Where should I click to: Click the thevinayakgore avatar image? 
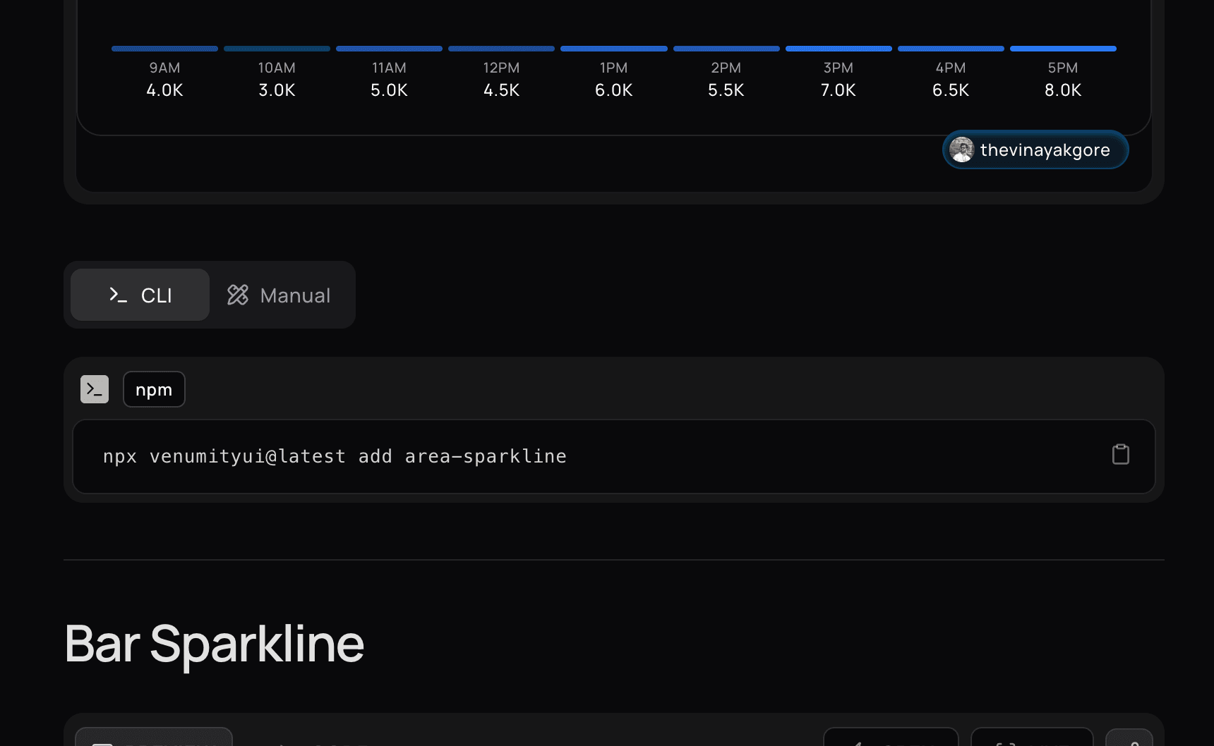(x=961, y=149)
